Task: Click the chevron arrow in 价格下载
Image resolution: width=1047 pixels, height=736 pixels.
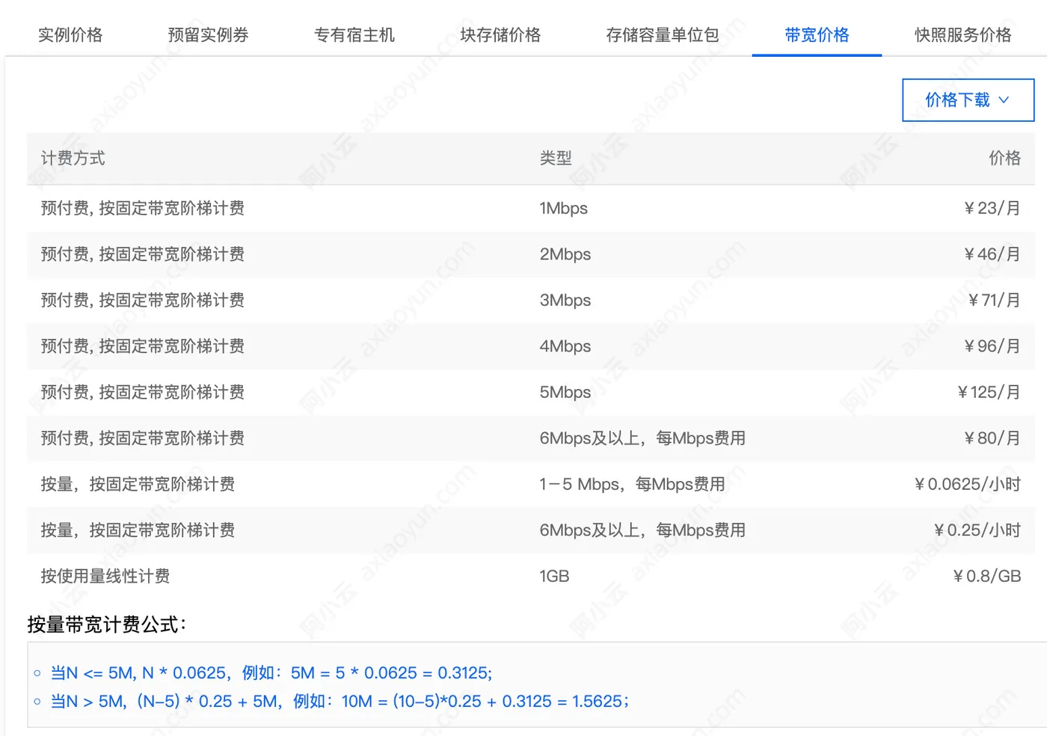Action: [x=1004, y=100]
